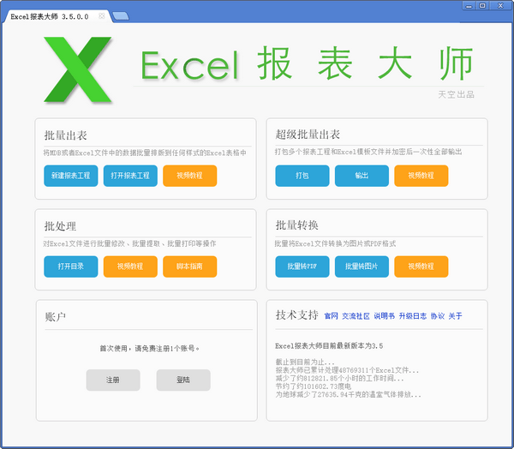
Task: Open the 协议 link
Action: (x=438, y=316)
